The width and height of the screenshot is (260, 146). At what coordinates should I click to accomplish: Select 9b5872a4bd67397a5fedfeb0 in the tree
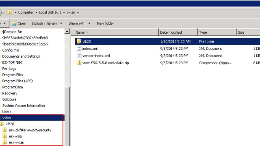[25, 38]
